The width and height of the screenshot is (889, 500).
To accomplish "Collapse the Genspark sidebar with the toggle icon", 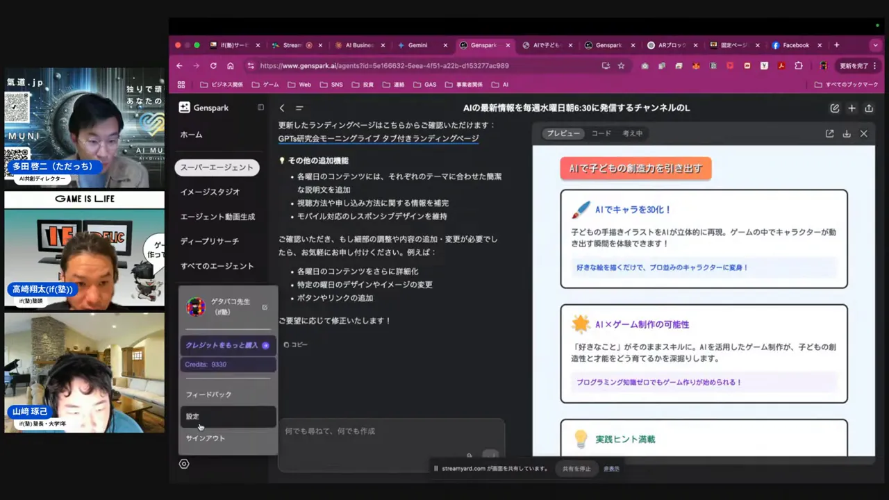I will pos(260,108).
